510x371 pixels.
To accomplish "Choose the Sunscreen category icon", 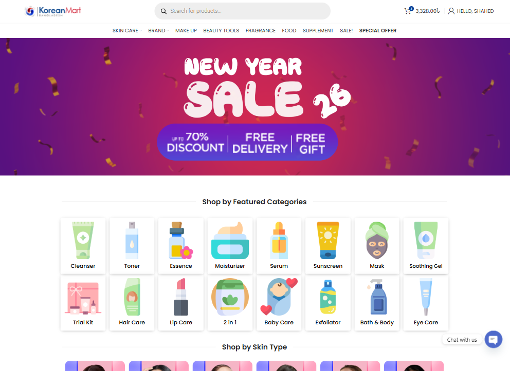I will (x=328, y=241).
